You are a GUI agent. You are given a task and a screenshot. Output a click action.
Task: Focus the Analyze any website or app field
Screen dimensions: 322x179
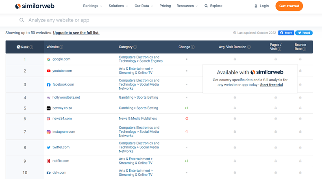pos(161,20)
